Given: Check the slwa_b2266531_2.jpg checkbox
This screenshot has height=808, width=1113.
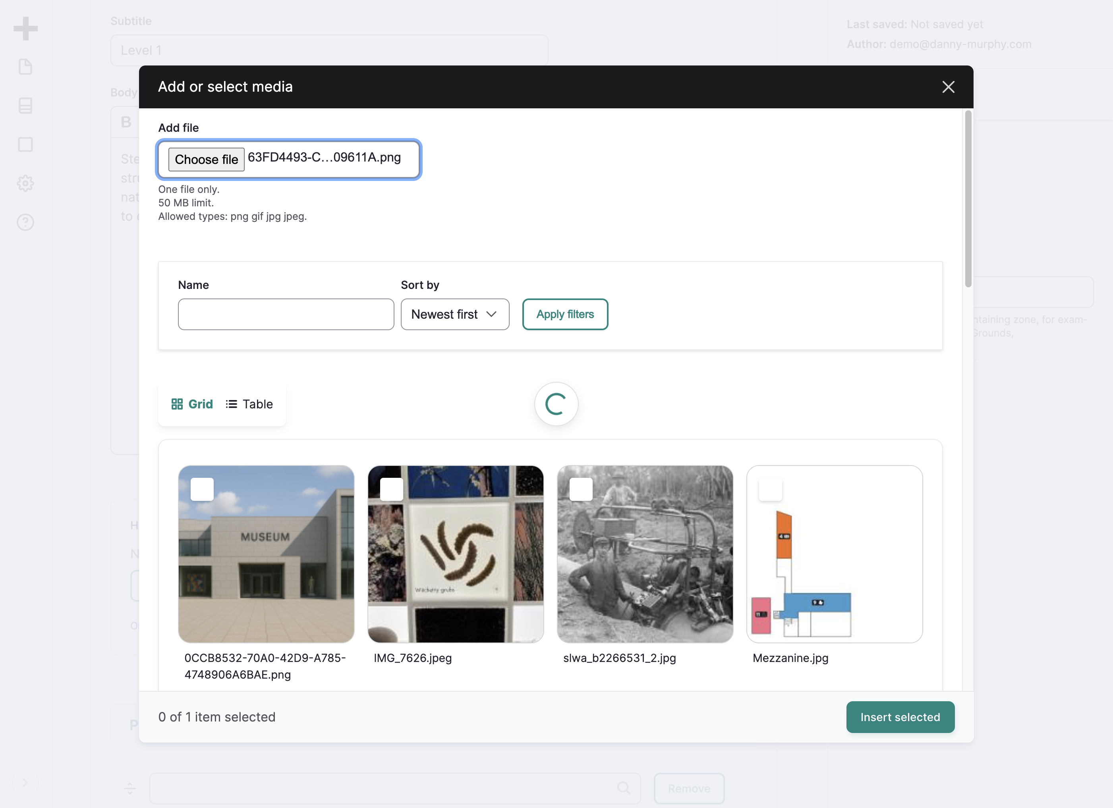Looking at the screenshot, I should pyautogui.click(x=581, y=489).
